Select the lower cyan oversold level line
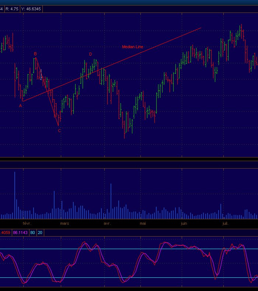Viewport: 258px width, 291px height. tap(129, 278)
